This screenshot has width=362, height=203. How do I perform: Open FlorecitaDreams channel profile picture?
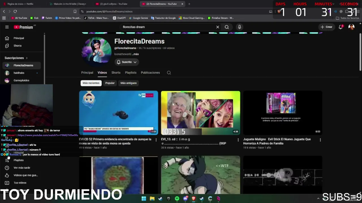(x=96, y=51)
